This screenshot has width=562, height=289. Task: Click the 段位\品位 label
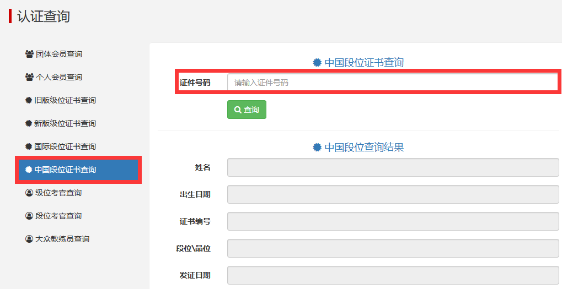pos(193,249)
